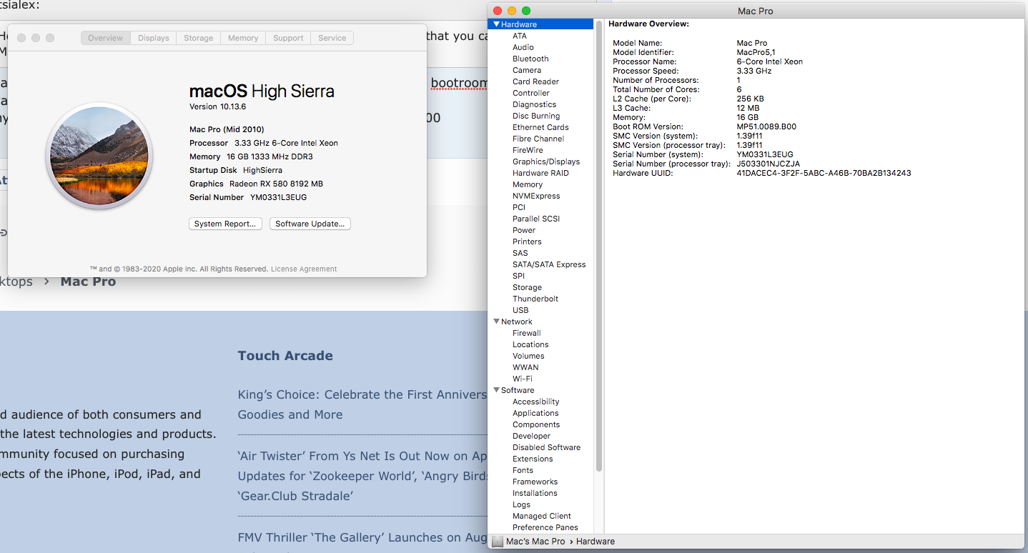Screen dimensions: 1028x553
Task: Select Accessibility under Software
Action: [x=536, y=402]
